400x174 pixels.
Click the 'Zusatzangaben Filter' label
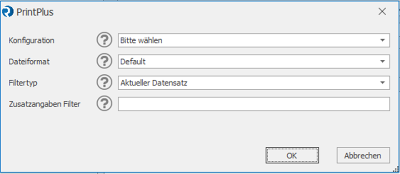pyautogui.click(x=45, y=104)
